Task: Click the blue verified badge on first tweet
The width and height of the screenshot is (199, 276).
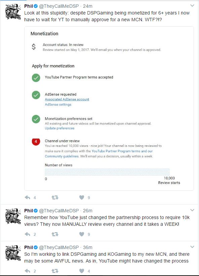Action: (x=36, y=6)
